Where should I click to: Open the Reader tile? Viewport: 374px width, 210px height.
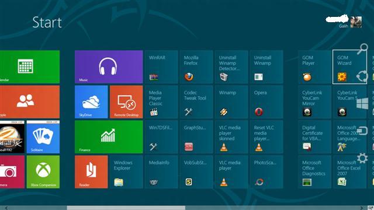pos(91,171)
